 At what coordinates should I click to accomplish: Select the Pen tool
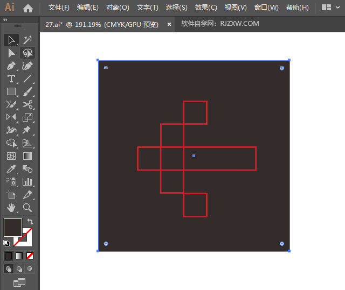(x=11, y=66)
